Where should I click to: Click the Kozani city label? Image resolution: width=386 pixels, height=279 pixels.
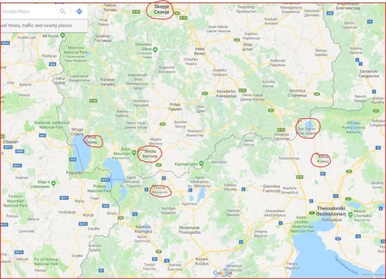pos(202,262)
